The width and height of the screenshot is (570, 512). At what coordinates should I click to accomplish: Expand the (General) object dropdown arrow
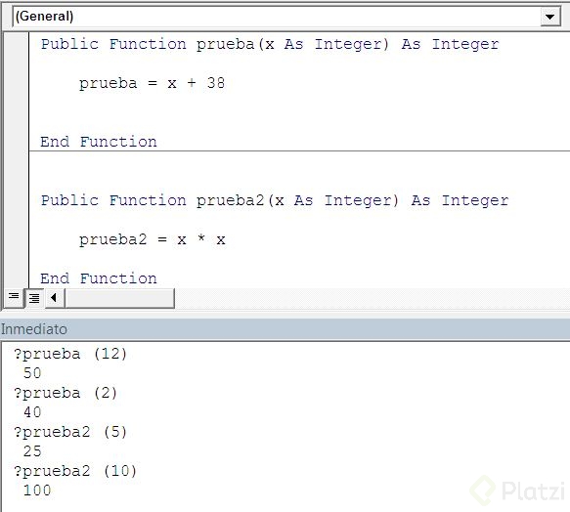coord(550,17)
